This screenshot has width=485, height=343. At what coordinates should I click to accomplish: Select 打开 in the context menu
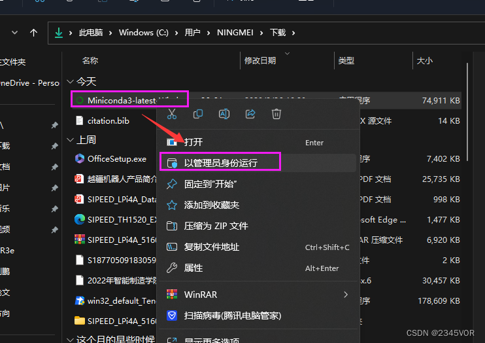pos(258,142)
